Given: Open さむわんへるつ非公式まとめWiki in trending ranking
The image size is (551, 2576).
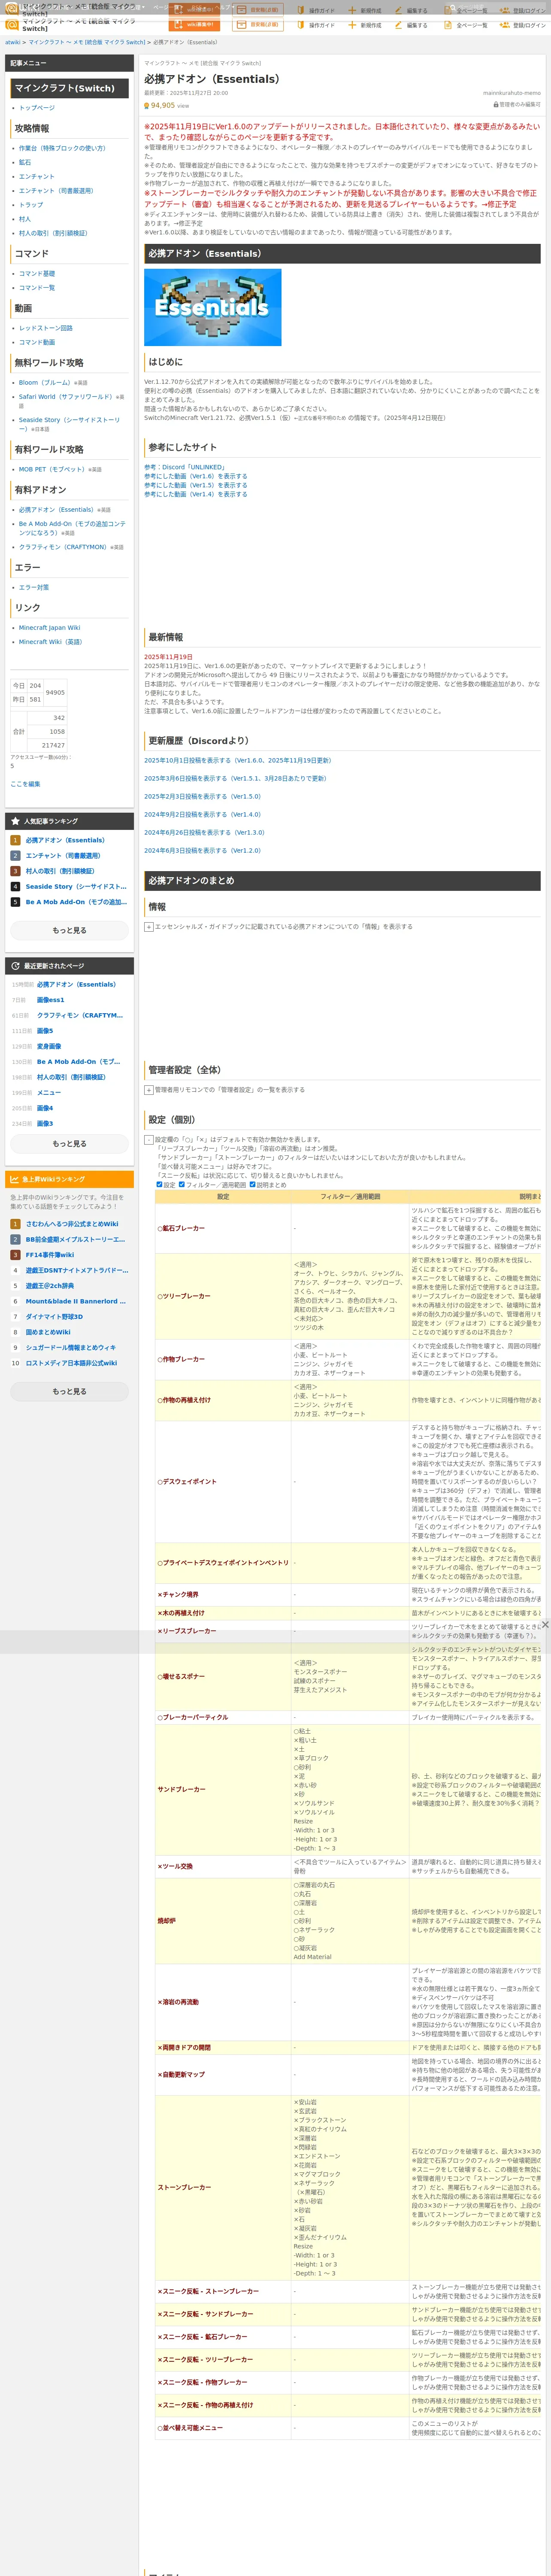Looking at the screenshot, I should coord(72,1224).
